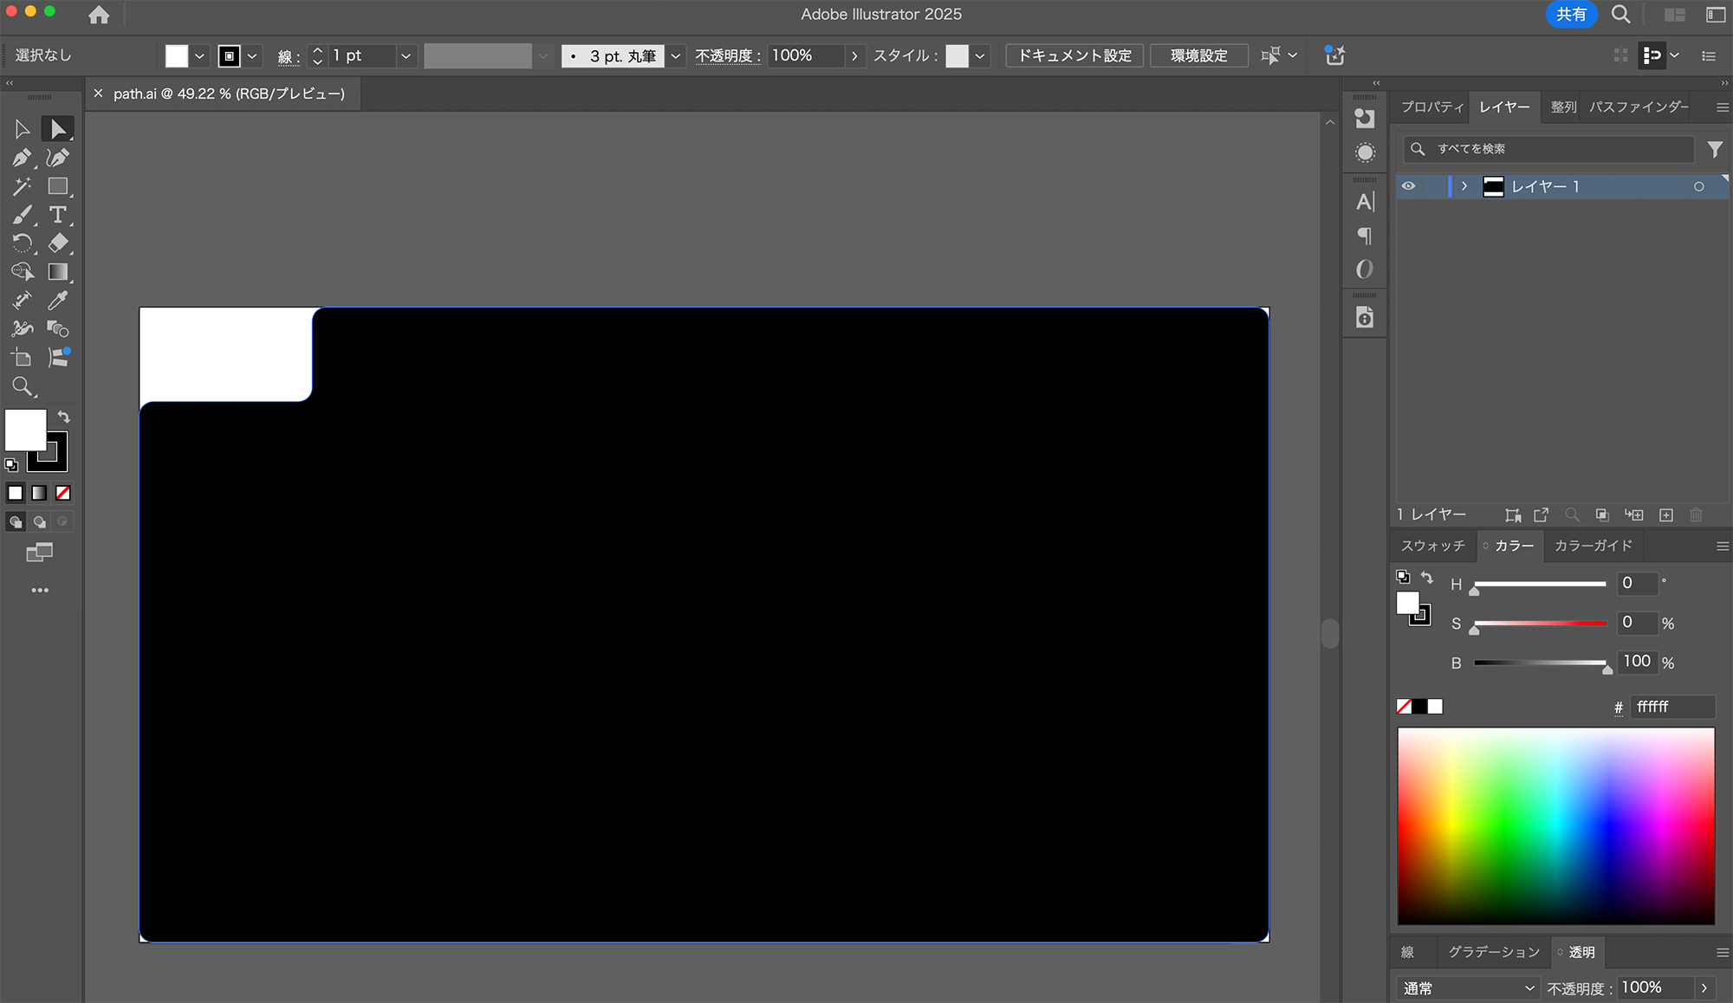Set fill to None in toolbar

coord(63,493)
